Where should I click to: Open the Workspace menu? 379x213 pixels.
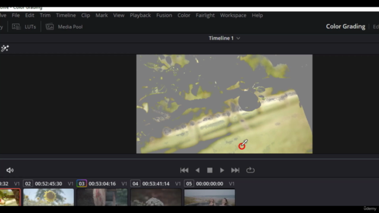click(233, 15)
